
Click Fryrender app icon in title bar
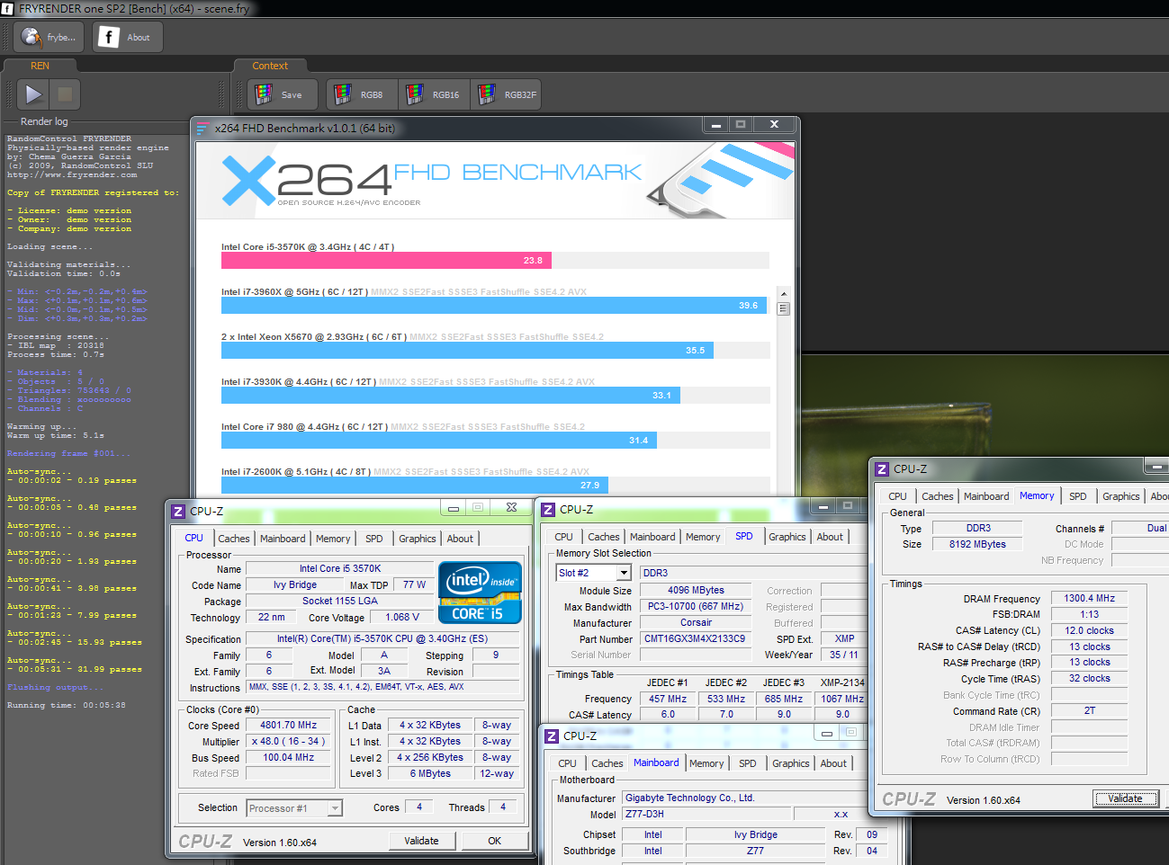8,8
